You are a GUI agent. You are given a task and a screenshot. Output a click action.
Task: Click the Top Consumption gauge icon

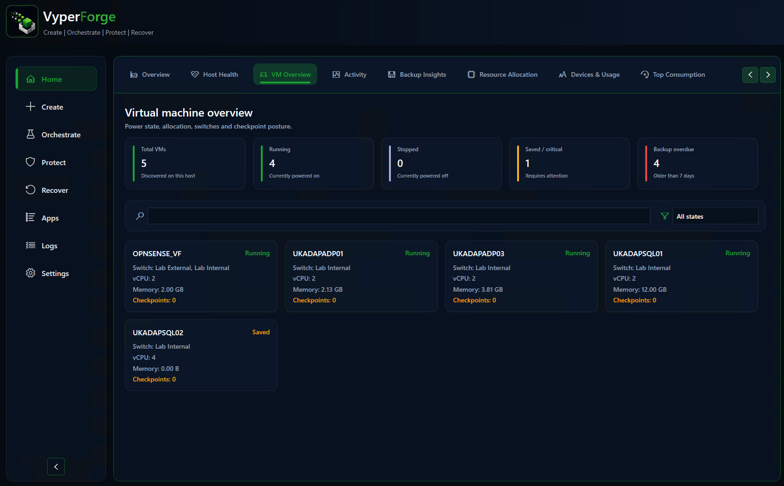click(645, 74)
